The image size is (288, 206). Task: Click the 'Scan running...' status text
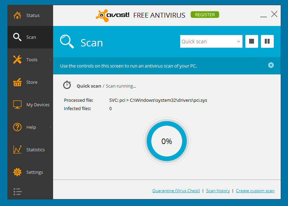click(x=121, y=86)
